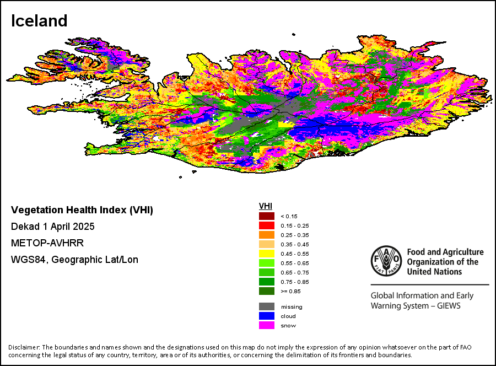Viewport: 496px width, 366px height.
Task: Click the magenta snow swatch
Action: (267, 325)
